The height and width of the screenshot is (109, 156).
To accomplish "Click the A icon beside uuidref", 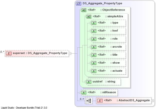I will [x=89, y=82].
